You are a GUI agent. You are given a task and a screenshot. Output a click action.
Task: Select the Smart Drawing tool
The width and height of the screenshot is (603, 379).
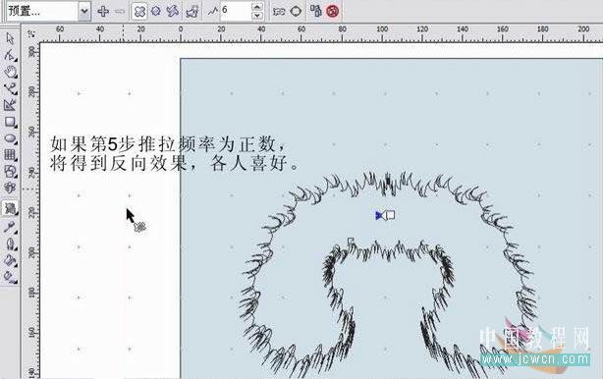click(x=10, y=105)
